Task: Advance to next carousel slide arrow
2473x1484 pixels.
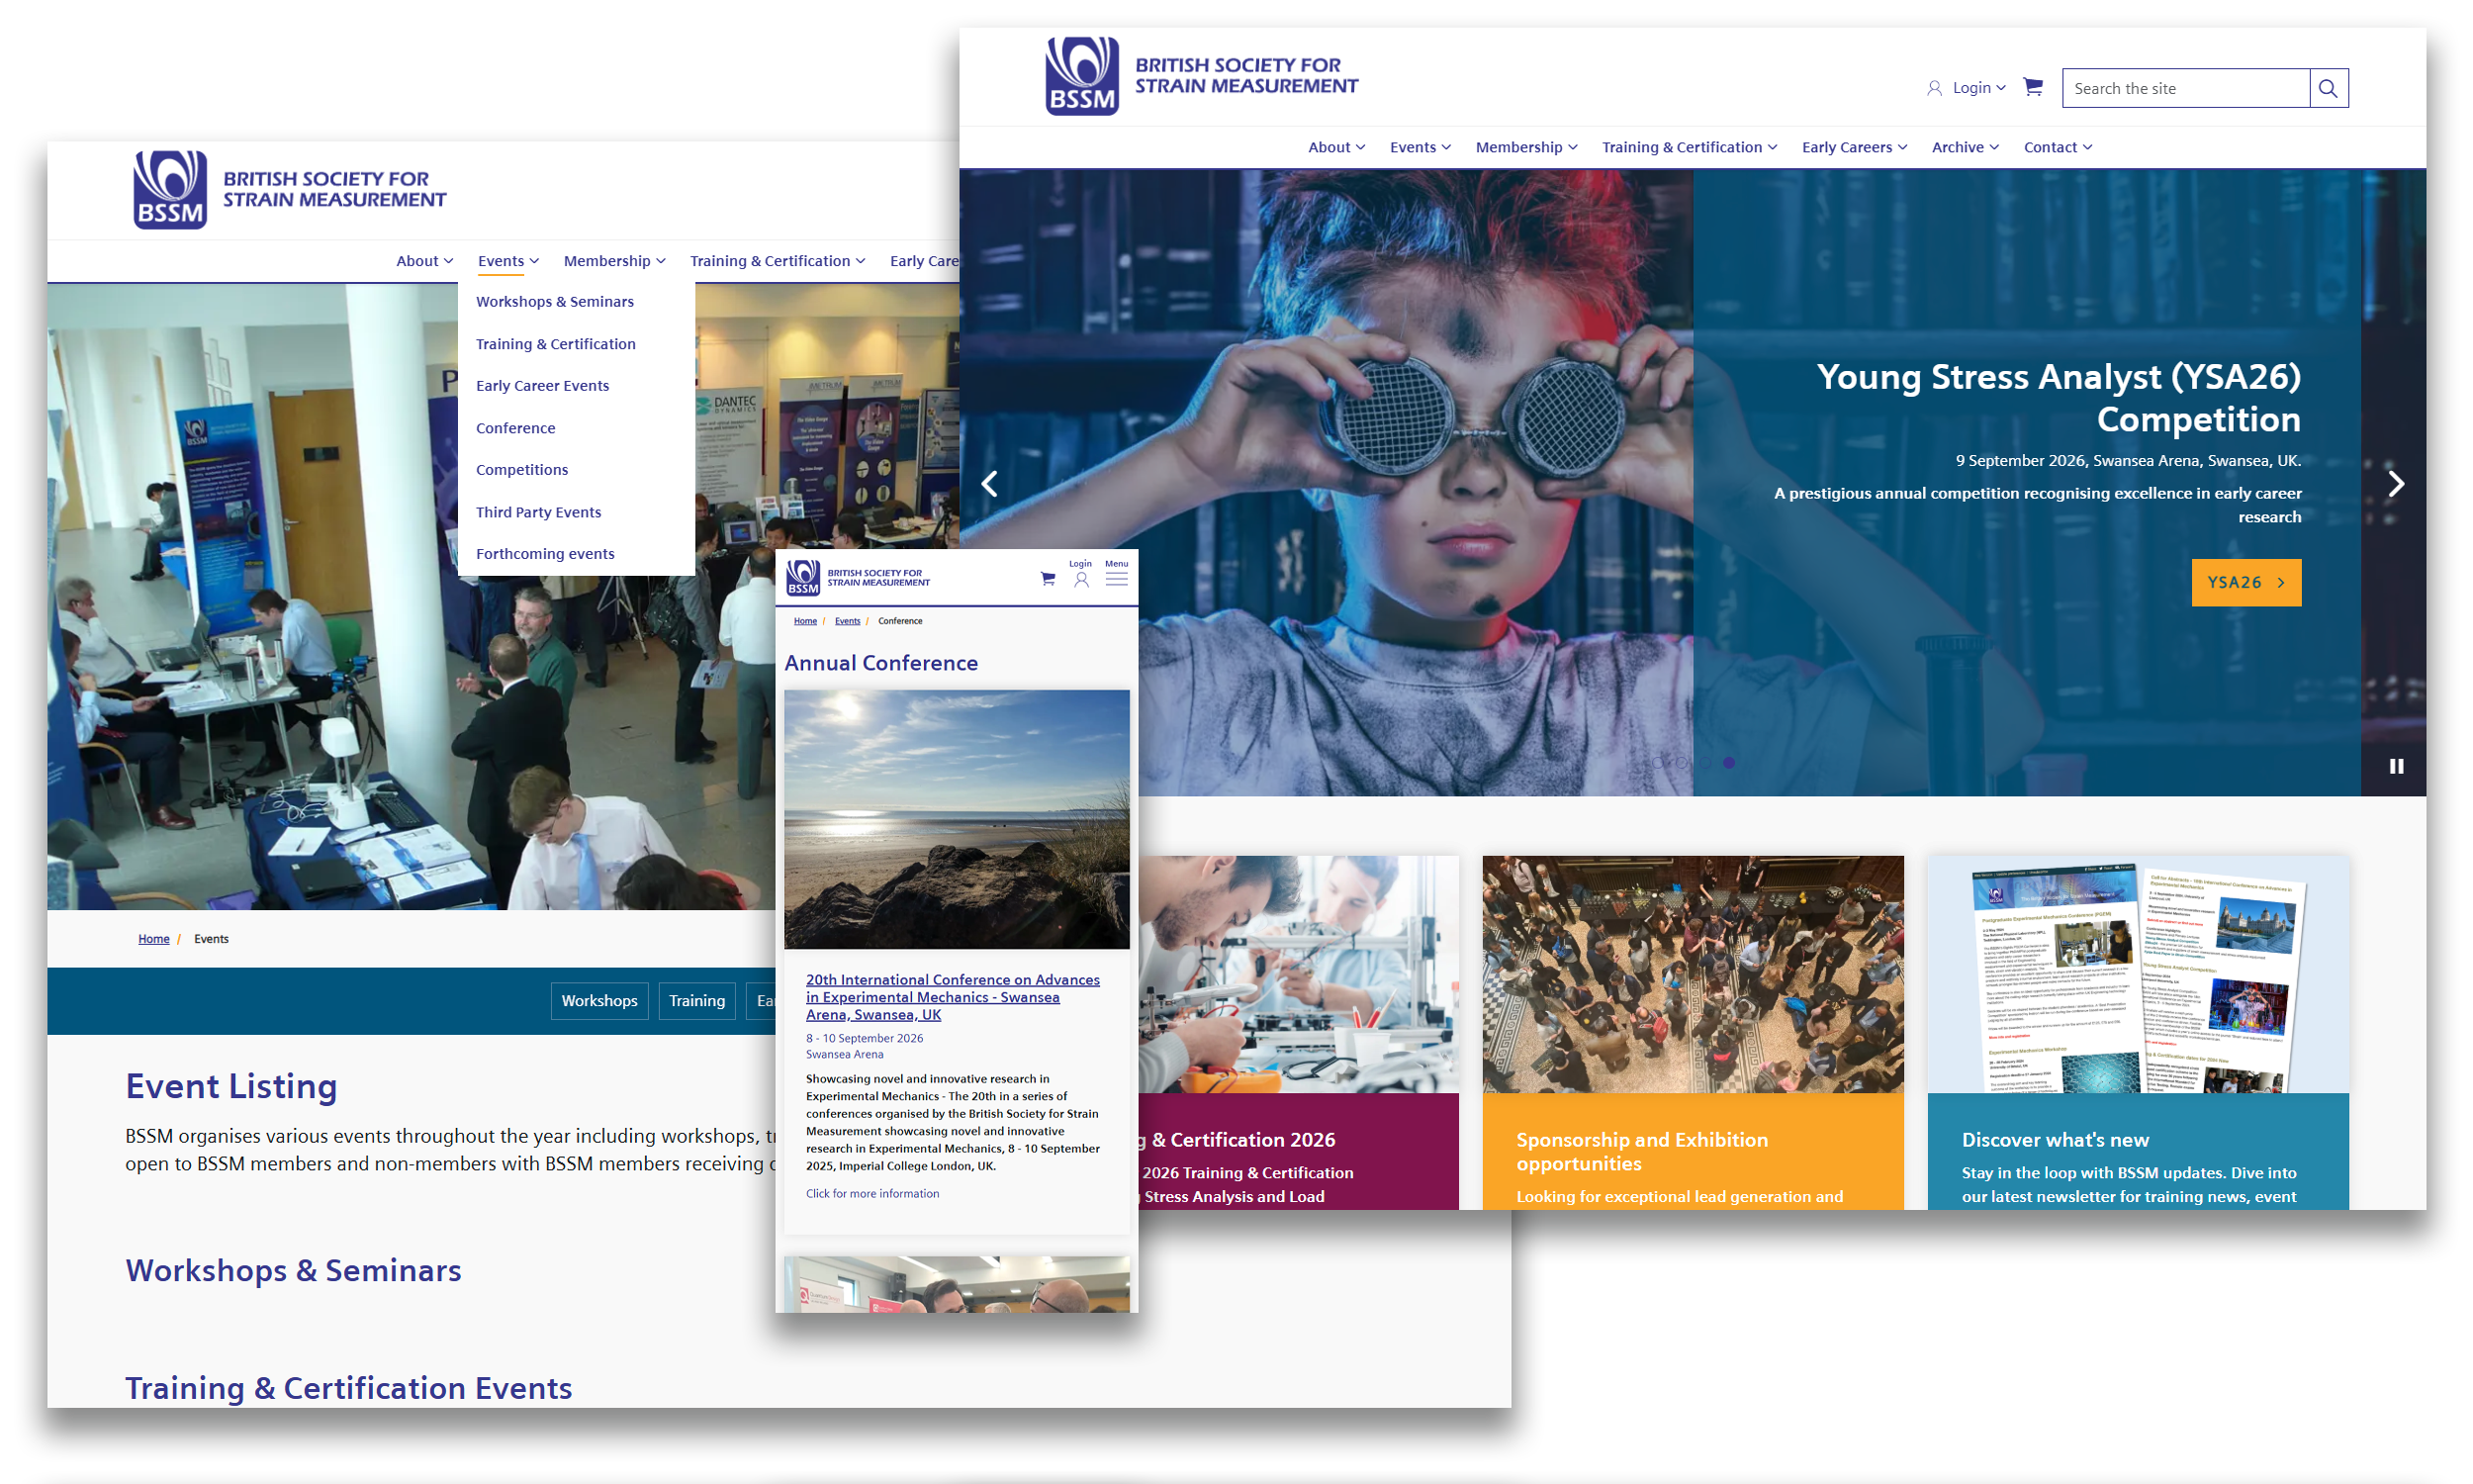Action: point(2395,484)
